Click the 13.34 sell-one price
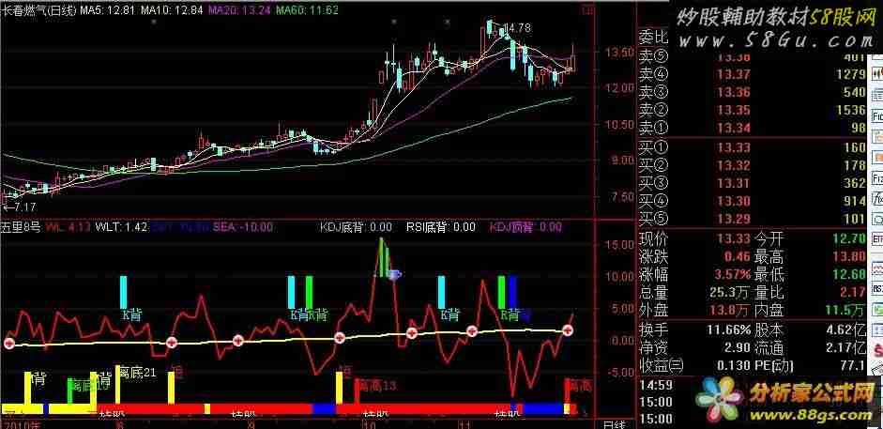883x429 pixels. (x=734, y=129)
